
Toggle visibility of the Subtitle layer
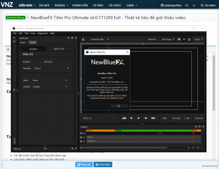pyautogui.click(x=81, y=141)
